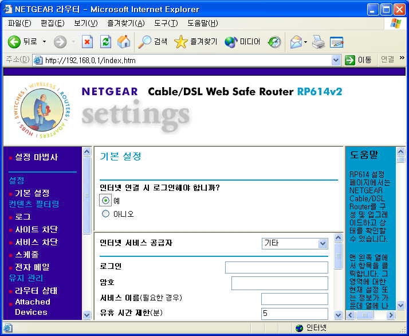Select the 예 (Yes) radio button
The width and height of the screenshot is (409, 336).
105,200
